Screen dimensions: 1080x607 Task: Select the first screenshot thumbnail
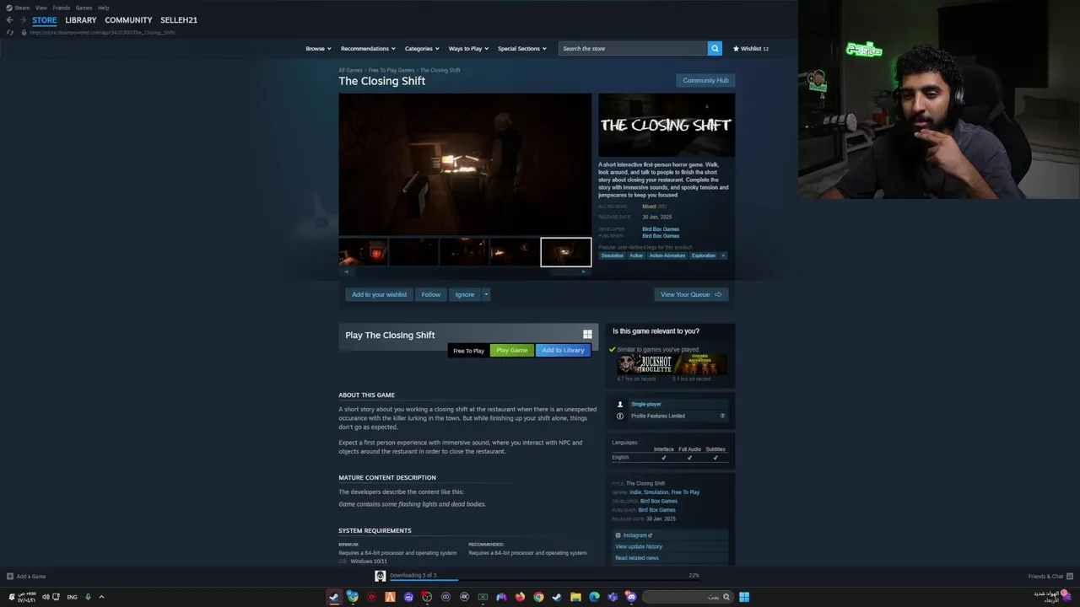364,252
